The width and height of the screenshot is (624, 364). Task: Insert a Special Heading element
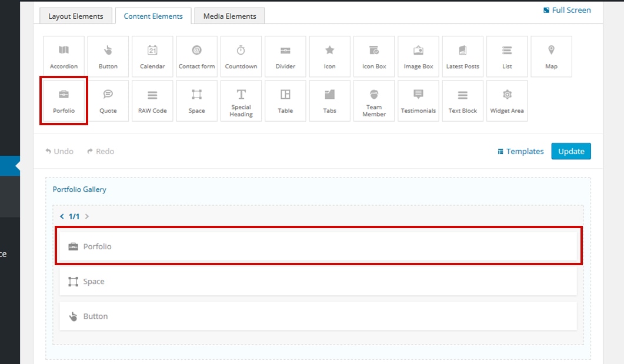(241, 101)
